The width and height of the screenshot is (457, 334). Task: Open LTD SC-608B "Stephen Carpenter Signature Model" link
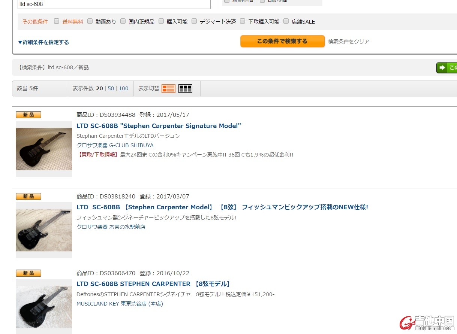pos(159,126)
